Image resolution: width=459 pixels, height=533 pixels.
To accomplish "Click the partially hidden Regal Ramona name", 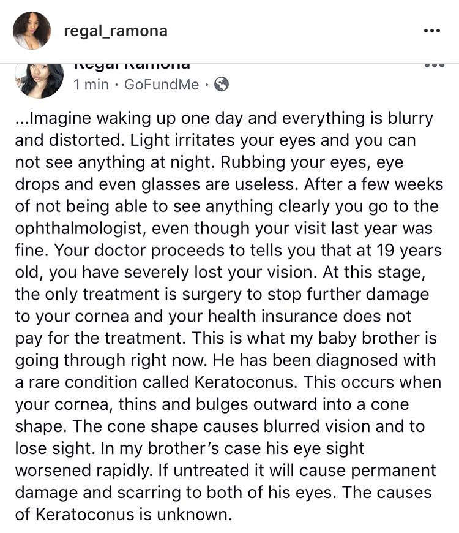I will click(131, 64).
